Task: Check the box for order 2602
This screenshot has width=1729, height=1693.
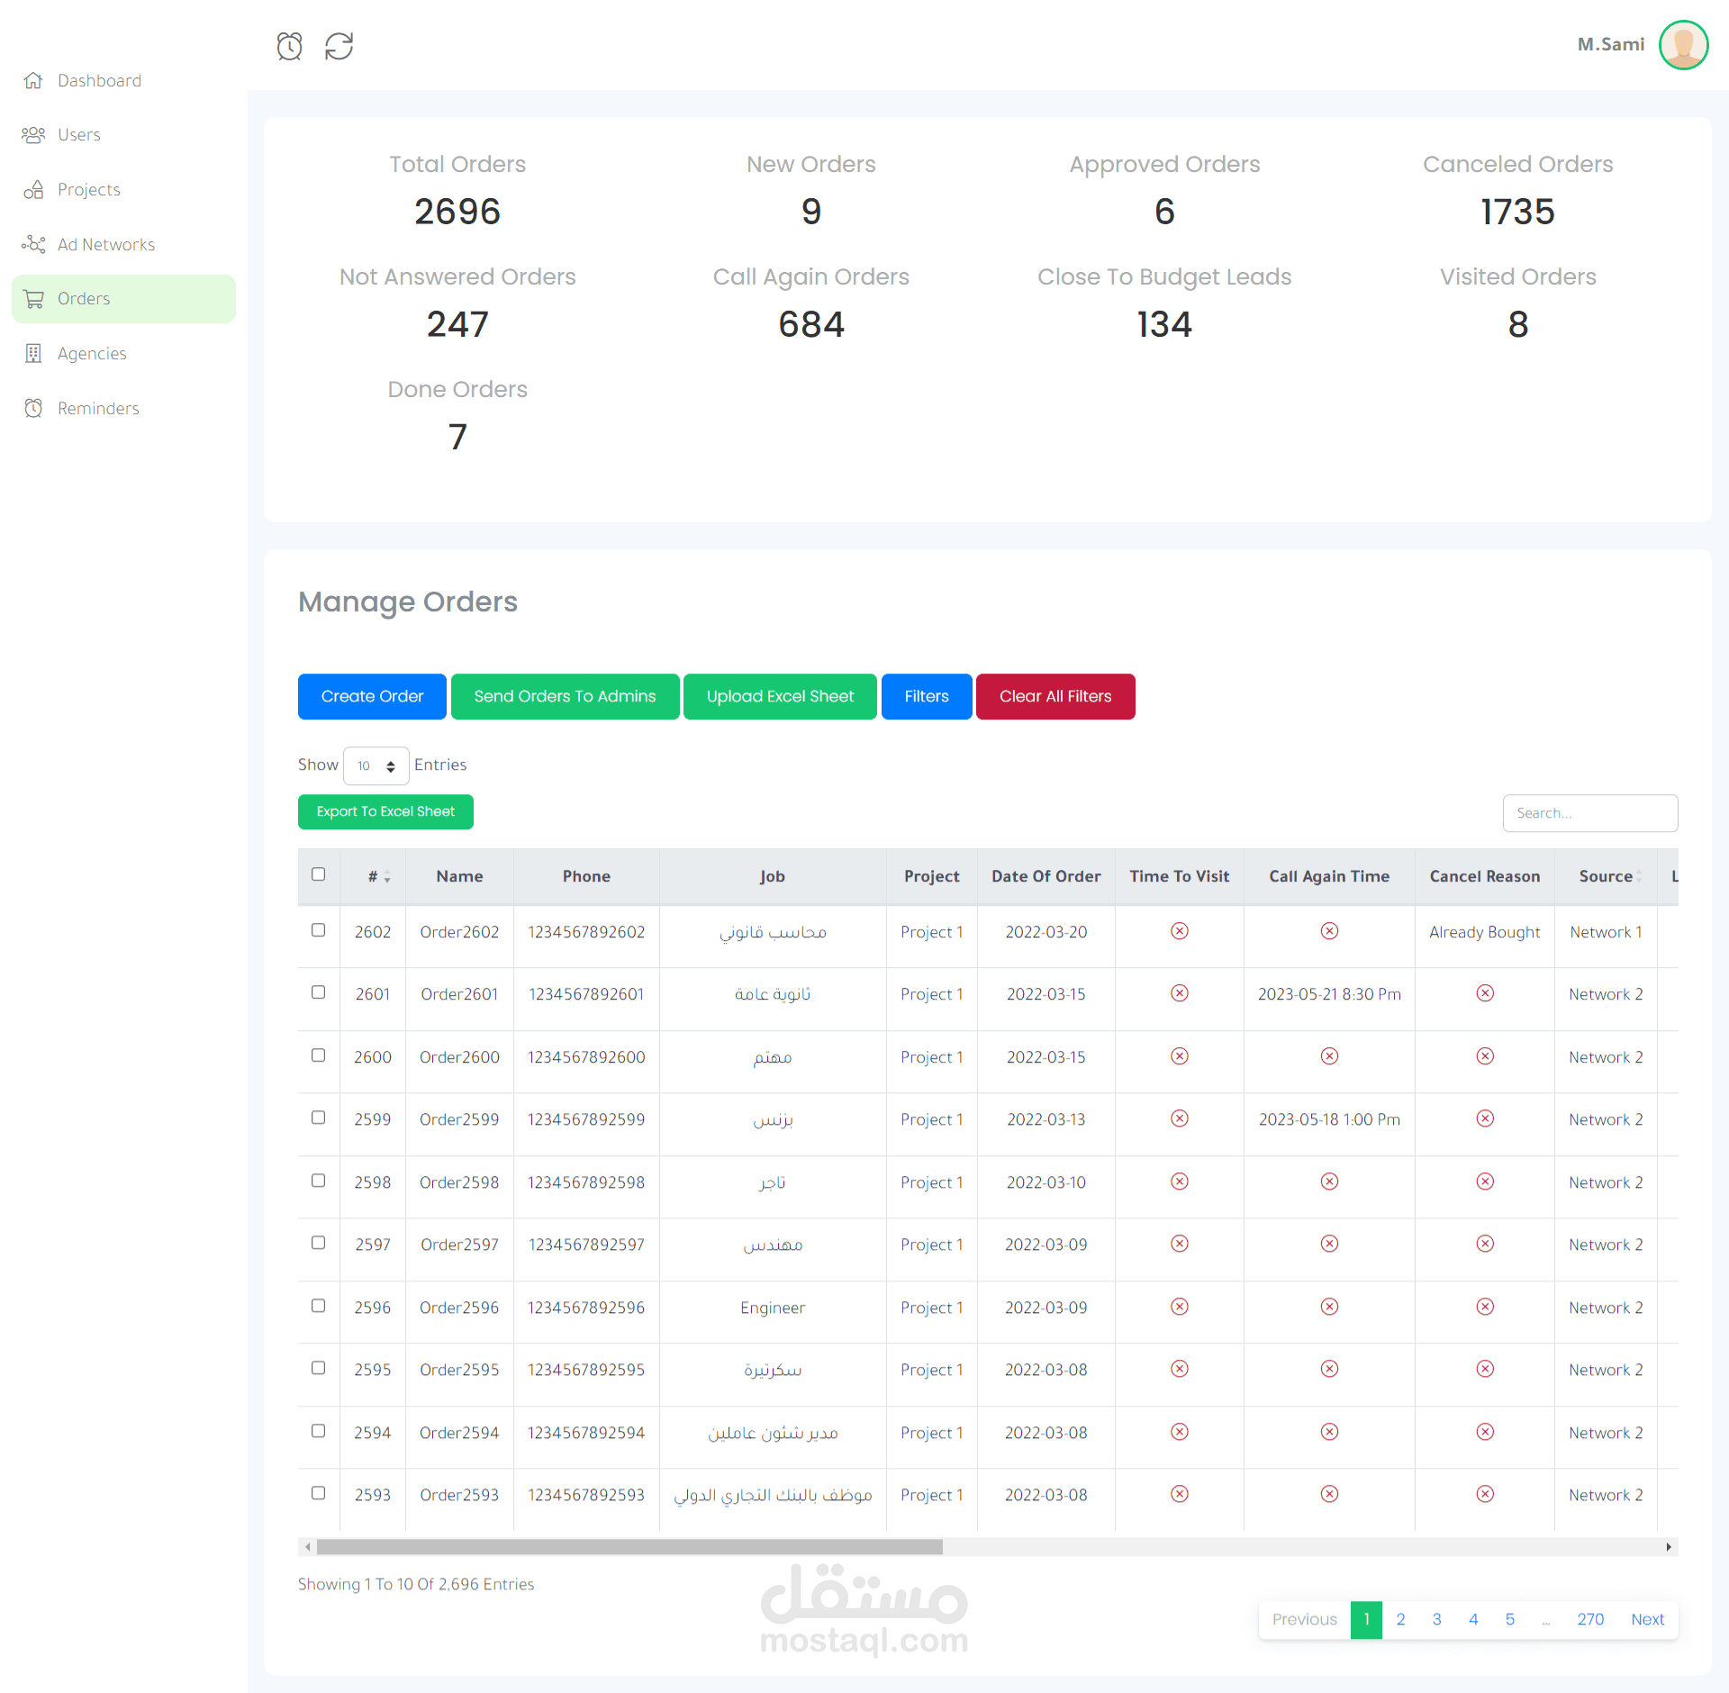Action: point(318,930)
